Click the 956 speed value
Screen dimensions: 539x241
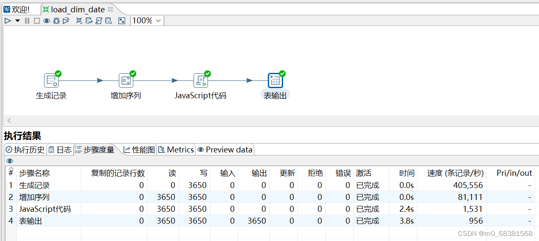476,221
